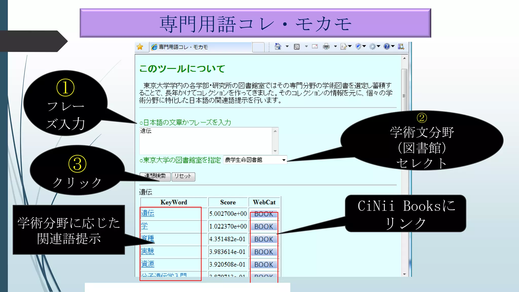This screenshot has width=519, height=292.
Task: Click BOOK button in 育種 row
Action: pos(264,239)
